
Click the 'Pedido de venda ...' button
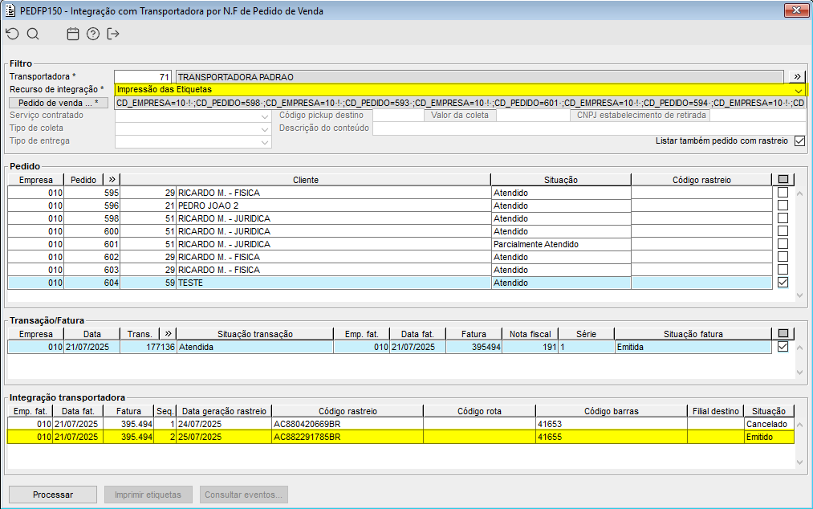click(58, 103)
